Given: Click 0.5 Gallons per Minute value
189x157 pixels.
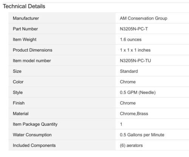Looking at the screenshot, I should point(142,135).
